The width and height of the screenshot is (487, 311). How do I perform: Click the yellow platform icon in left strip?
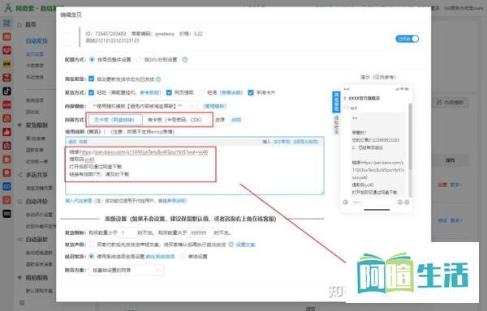pyautogui.click(x=6, y=63)
